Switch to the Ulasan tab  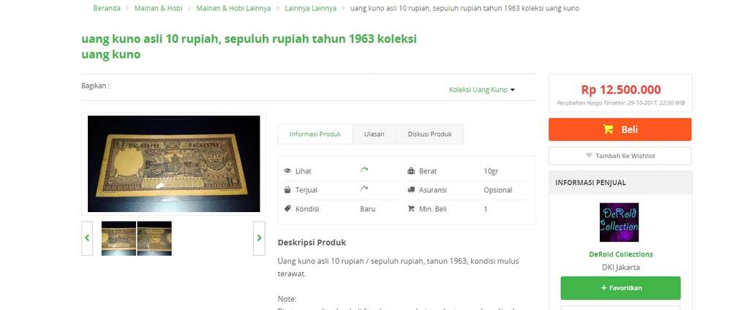[374, 135]
